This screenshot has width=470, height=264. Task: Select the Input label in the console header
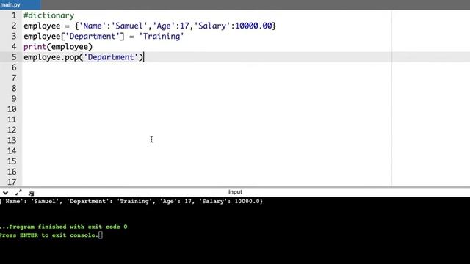[x=235, y=192]
